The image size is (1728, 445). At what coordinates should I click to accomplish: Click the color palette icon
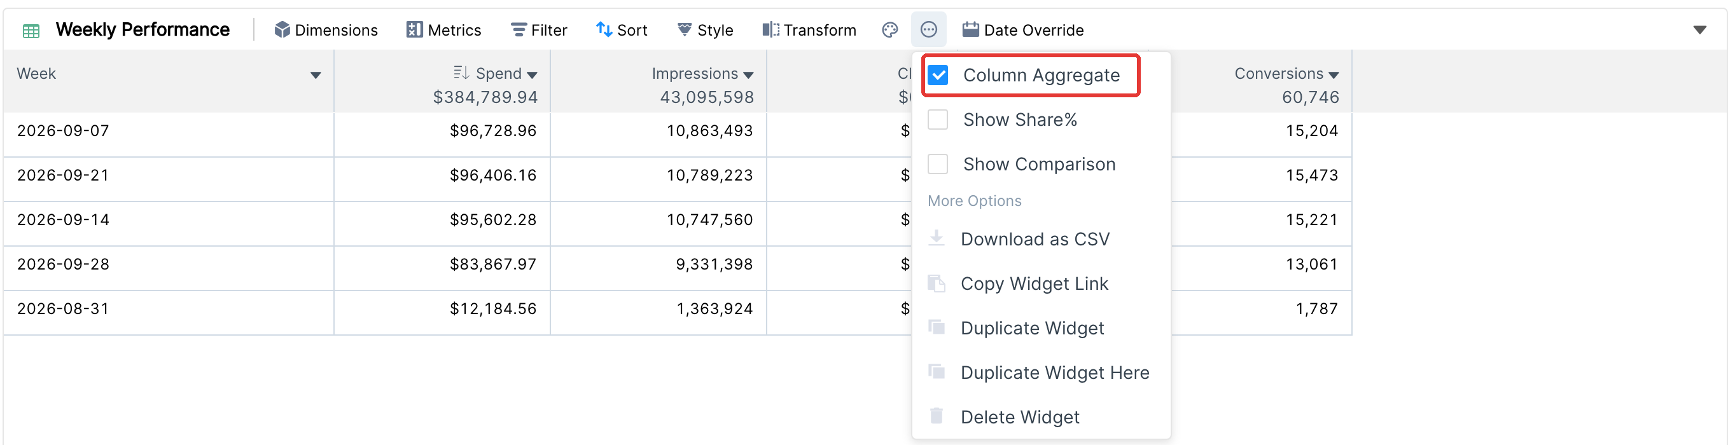889,30
